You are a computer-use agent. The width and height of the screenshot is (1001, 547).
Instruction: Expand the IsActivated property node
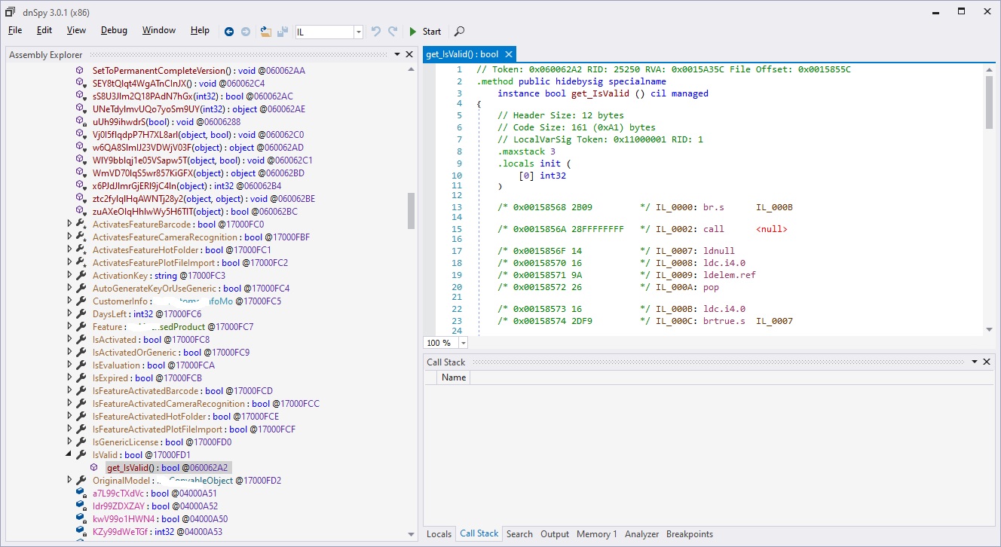70,339
